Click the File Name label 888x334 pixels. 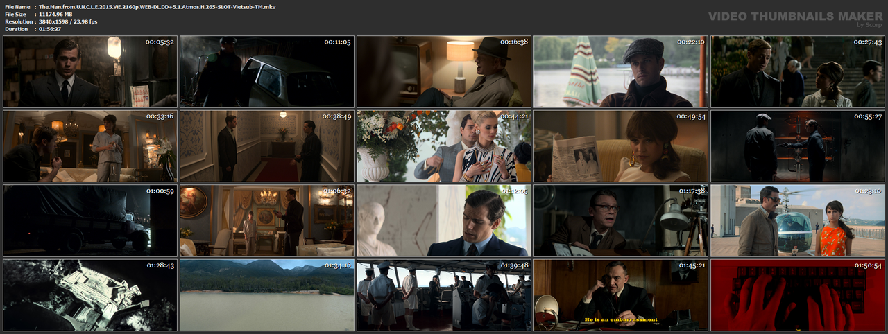pos(17,6)
